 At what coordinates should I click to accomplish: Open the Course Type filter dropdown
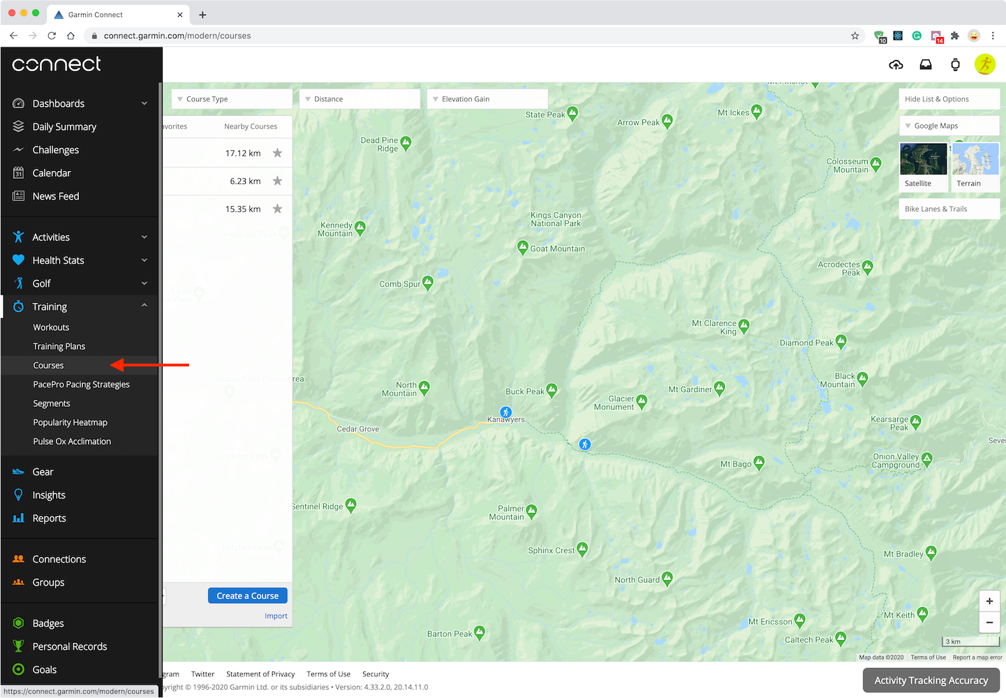(231, 98)
